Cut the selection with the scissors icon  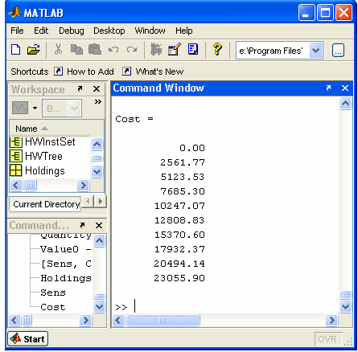58,49
